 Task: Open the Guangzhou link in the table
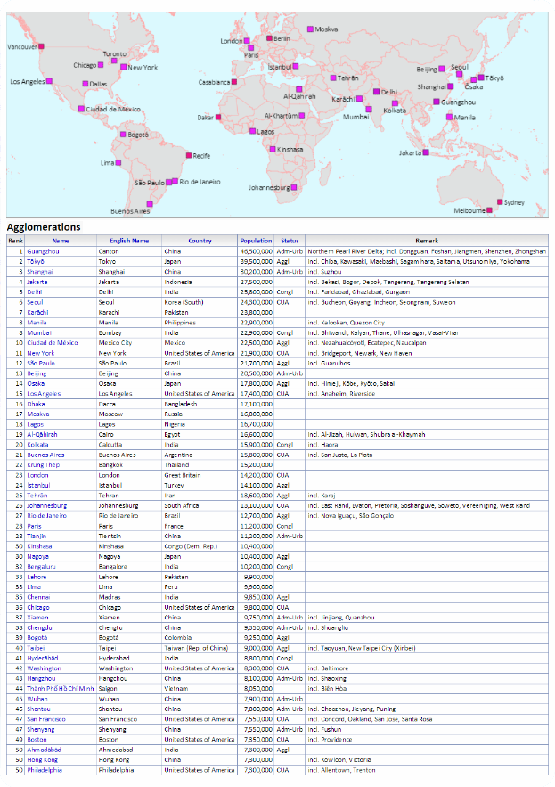[x=43, y=251]
